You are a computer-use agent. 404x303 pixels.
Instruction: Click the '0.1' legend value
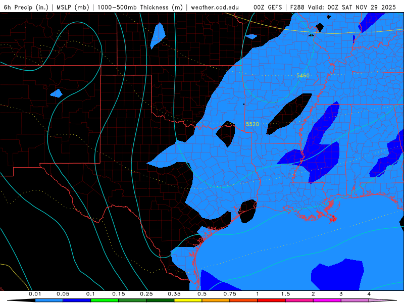click(x=90, y=294)
